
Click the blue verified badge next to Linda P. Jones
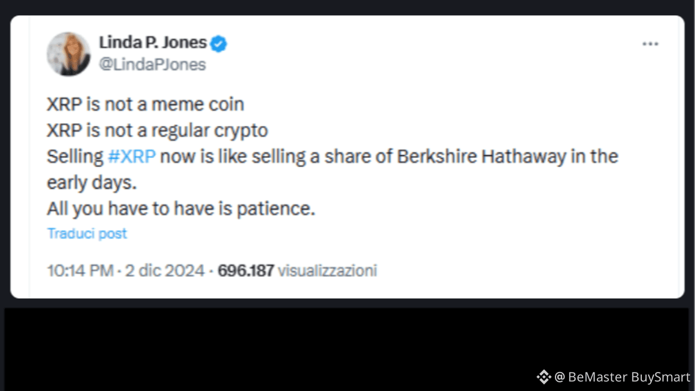218,42
